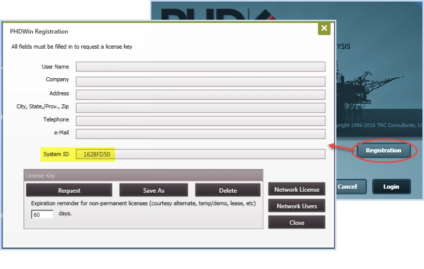Viewport: 424px width, 269px height.
Task: Focus the e-Mail text field
Action: (x=200, y=134)
